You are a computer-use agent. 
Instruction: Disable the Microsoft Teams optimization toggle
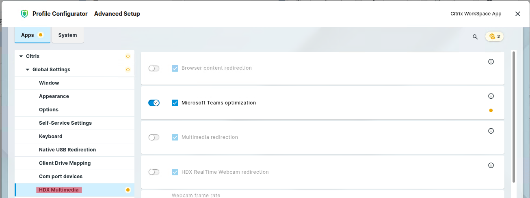[x=154, y=103]
